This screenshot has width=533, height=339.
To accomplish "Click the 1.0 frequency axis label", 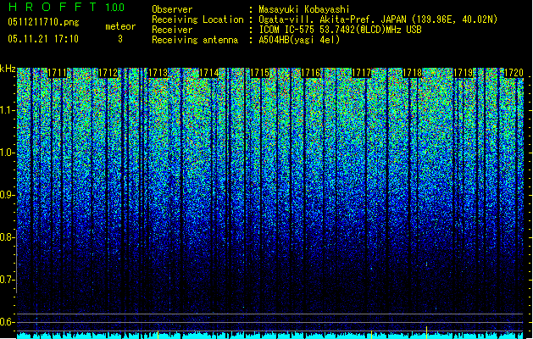I will coord(7,153).
